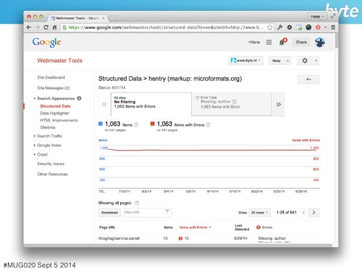Click the bookmark star in address bar
The image size is (362, 272).
point(270,27)
